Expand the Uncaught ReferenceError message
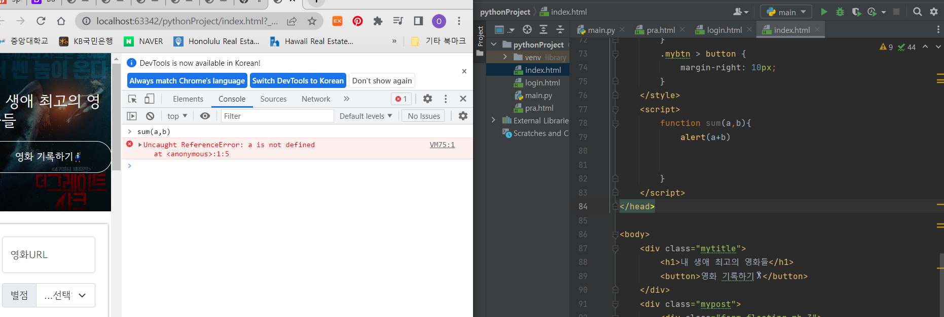Image resolution: width=944 pixels, height=317 pixels. click(140, 145)
